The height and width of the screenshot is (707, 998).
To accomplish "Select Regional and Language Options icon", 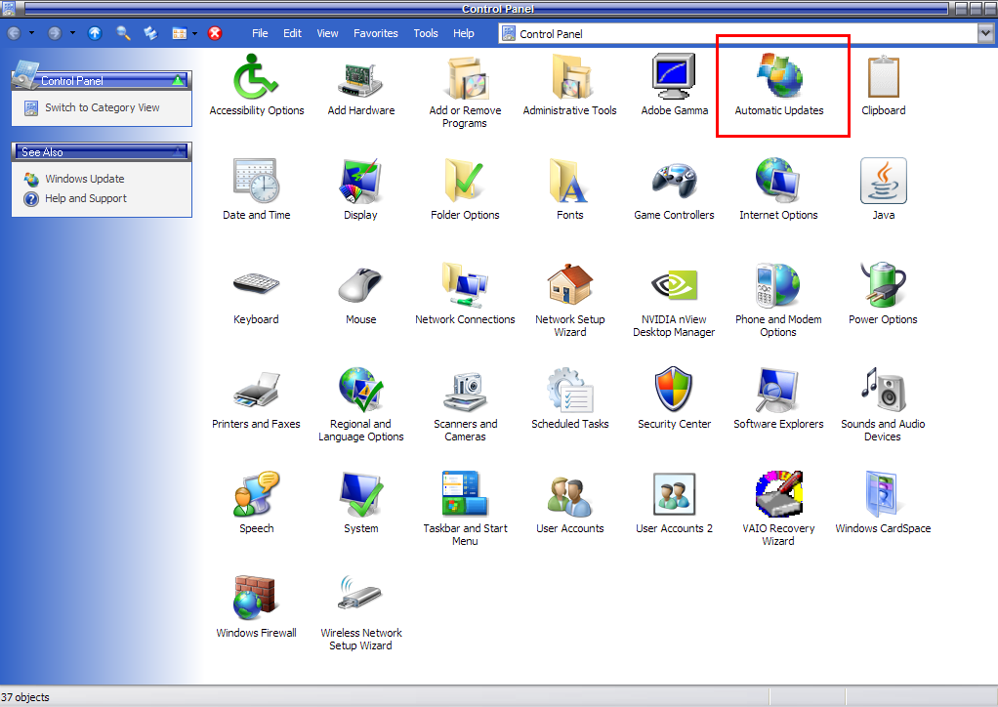I will [361, 390].
